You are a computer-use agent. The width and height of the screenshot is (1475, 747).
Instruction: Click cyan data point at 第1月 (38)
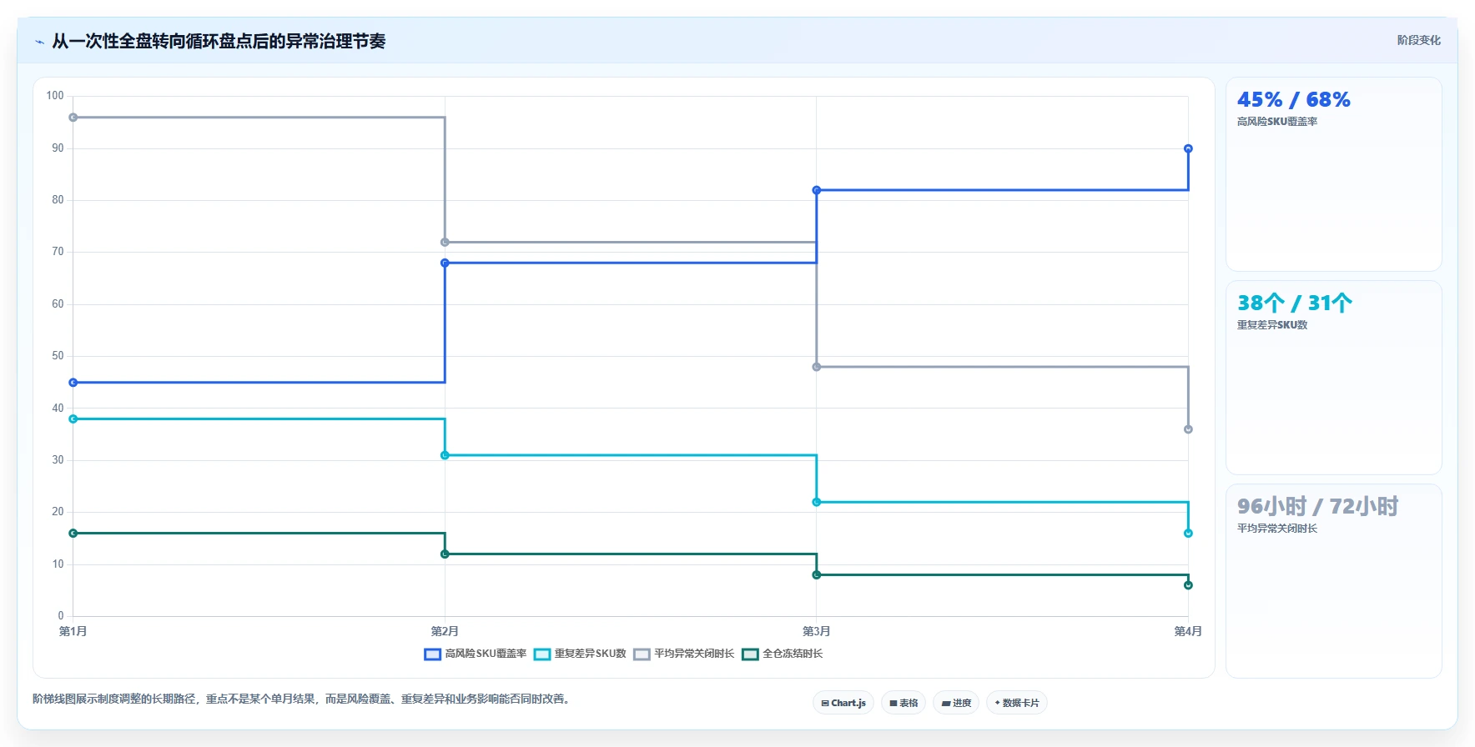[73, 419]
